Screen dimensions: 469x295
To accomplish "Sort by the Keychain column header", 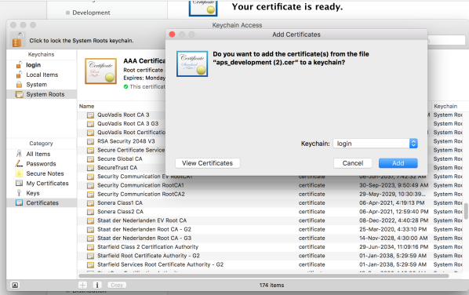I will (445, 106).
